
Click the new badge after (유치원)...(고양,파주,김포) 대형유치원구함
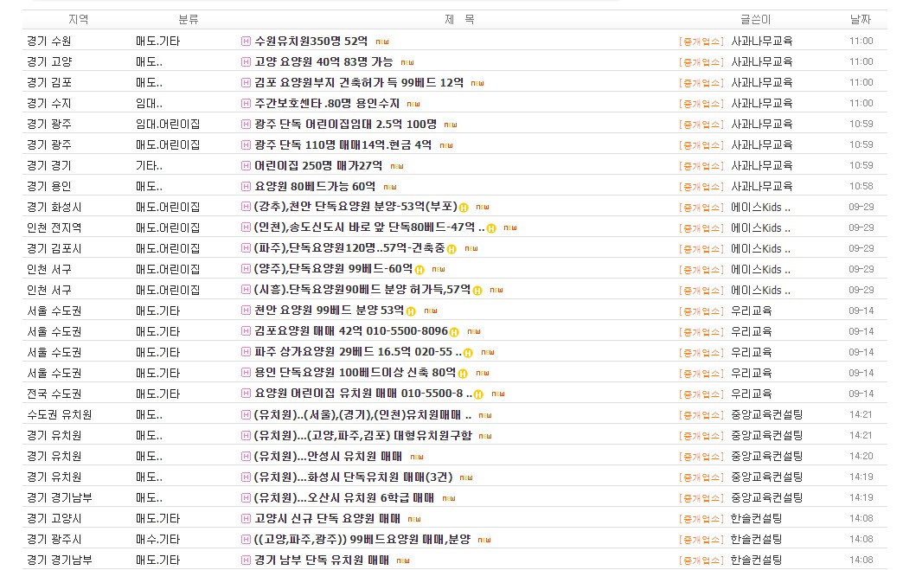485,436
